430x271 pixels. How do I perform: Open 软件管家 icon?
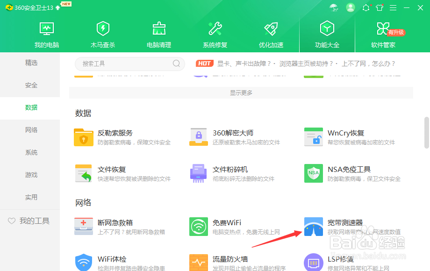pyautogui.click(x=383, y=29)
